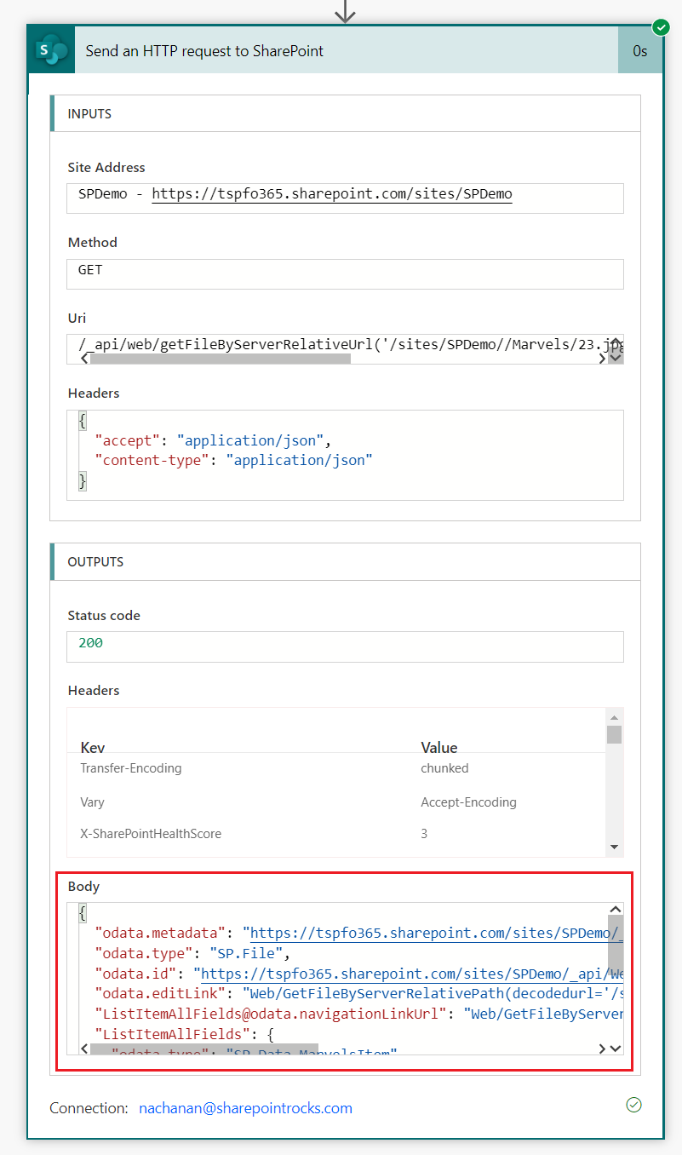
Task: Open the odata.id URL in Body
Action: click(409, 974)
